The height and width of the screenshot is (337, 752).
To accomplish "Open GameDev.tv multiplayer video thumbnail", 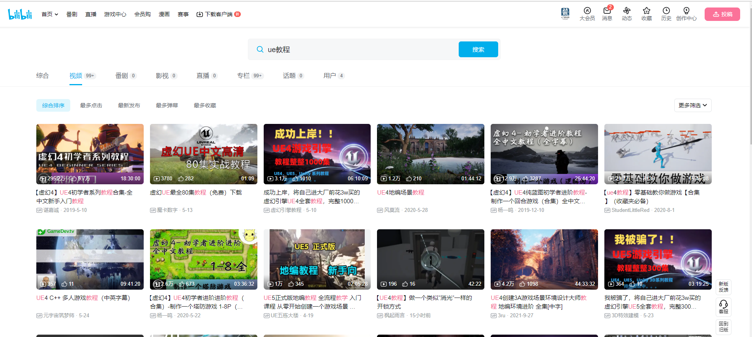I will coord(90,259).
